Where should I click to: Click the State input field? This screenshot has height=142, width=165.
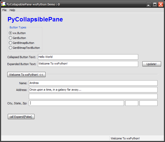coord(131,103)
